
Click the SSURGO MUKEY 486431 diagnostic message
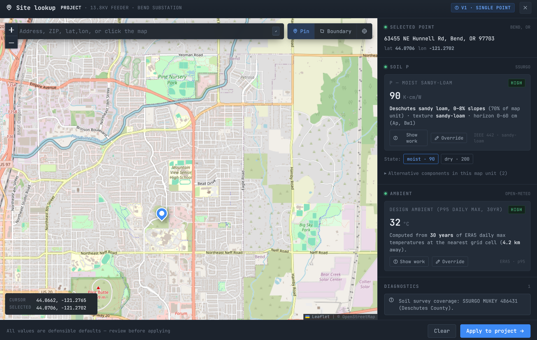[x=458, y=304]
